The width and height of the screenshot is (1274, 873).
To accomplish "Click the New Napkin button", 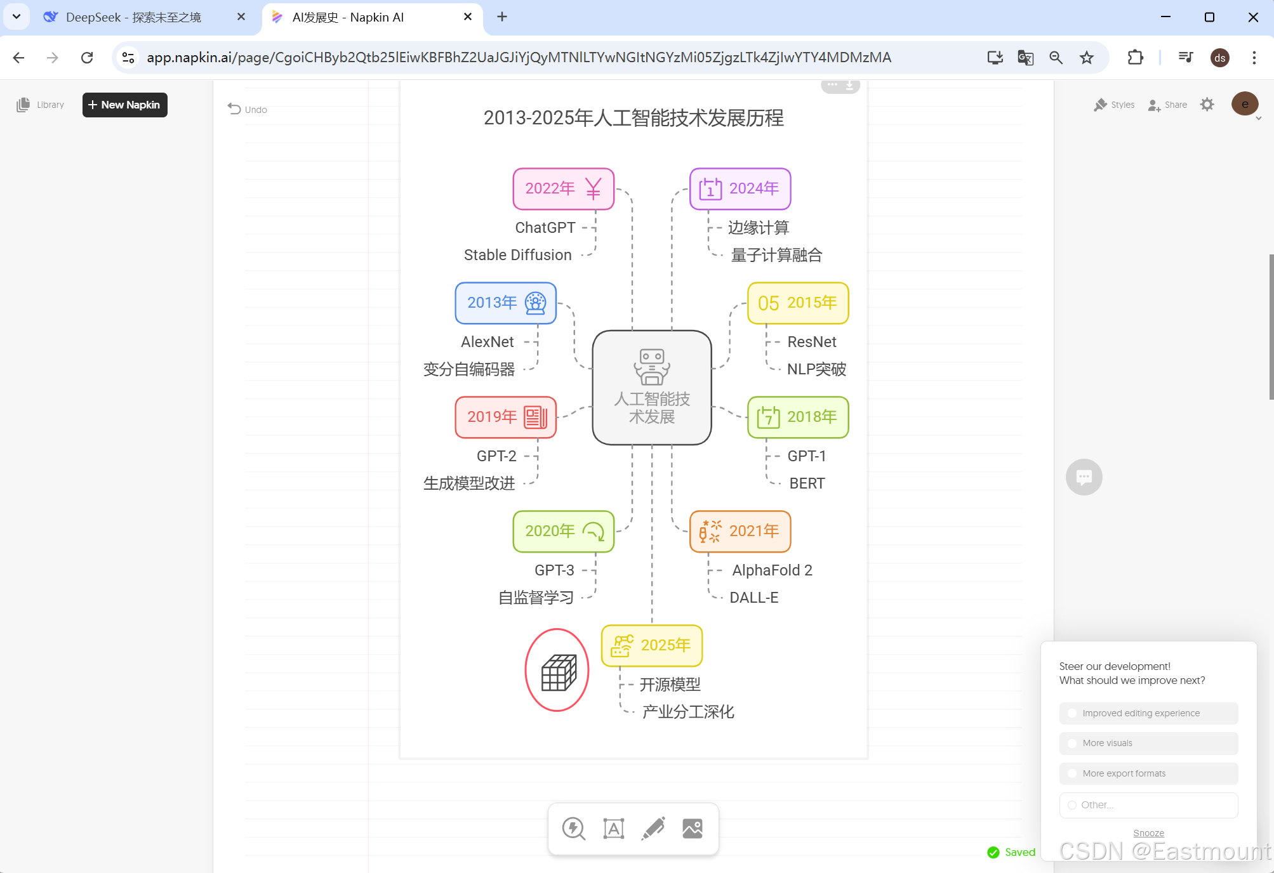I will pyautogui.click(x=124, y=105).
